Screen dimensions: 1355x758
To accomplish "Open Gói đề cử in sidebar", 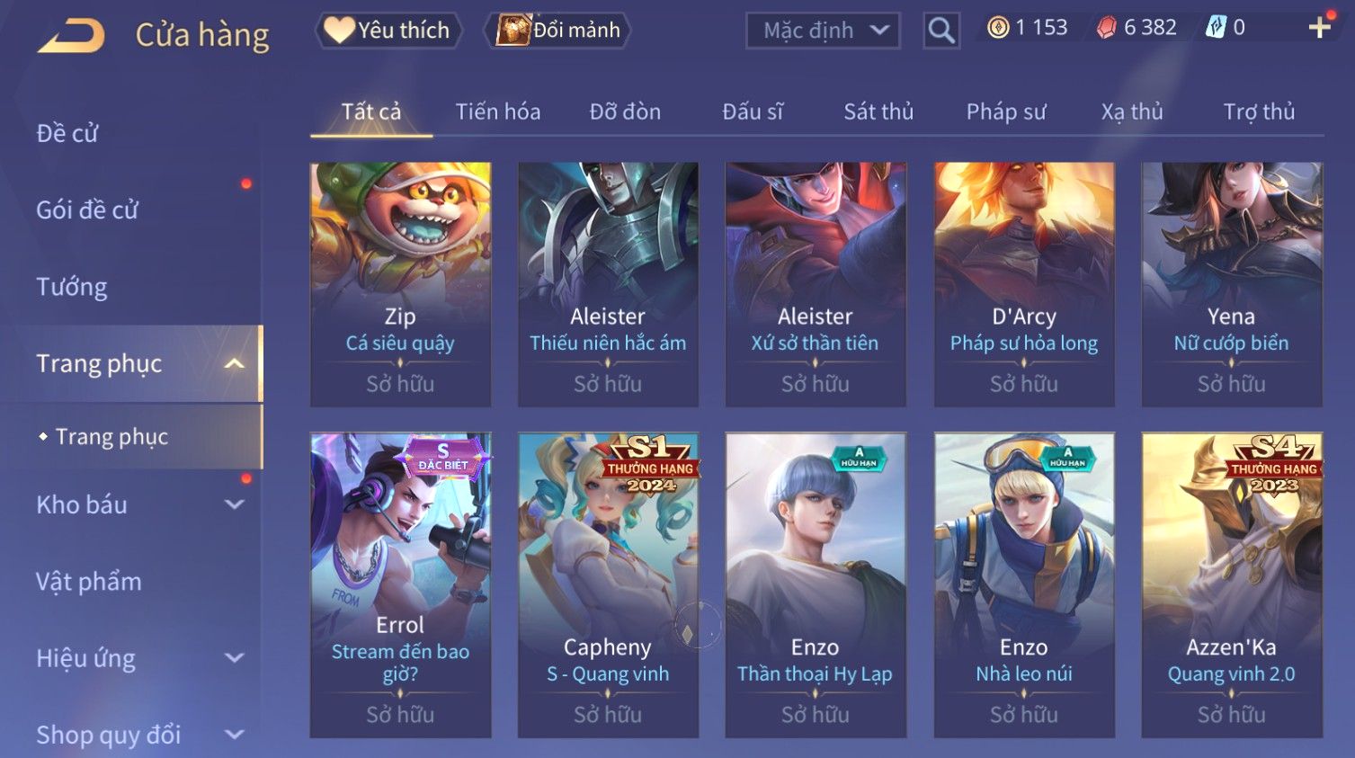I will click(87, 210).
